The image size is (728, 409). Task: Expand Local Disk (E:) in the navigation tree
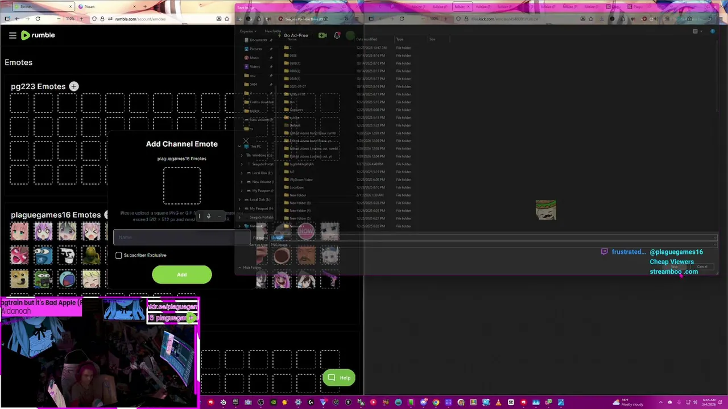[x=242, y=173]
